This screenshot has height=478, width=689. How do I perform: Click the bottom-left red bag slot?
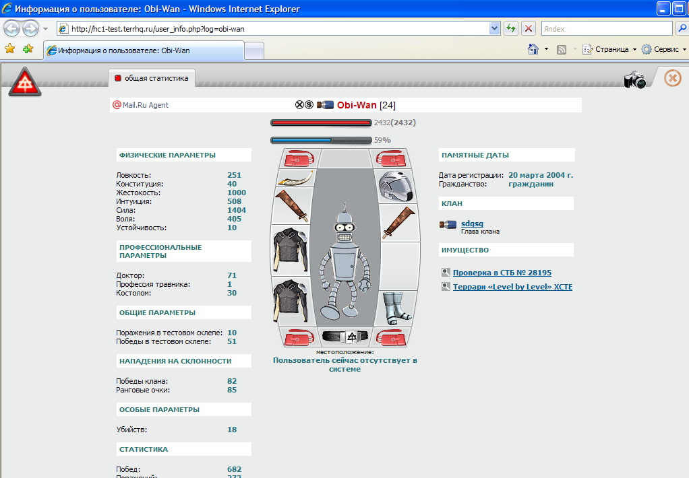(x=299, y=337)
